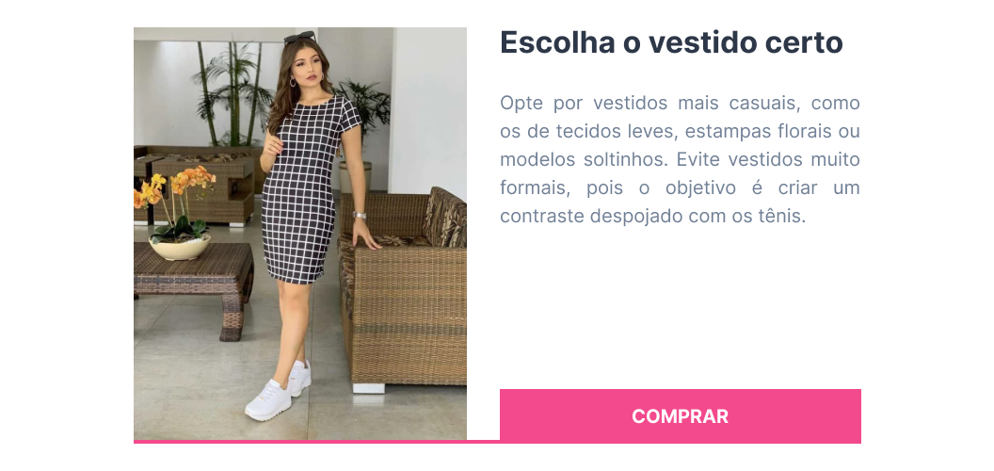This screenshot has width=994, height=471.
Task: Open the checkered dress product photo
Action: point(300,234)
